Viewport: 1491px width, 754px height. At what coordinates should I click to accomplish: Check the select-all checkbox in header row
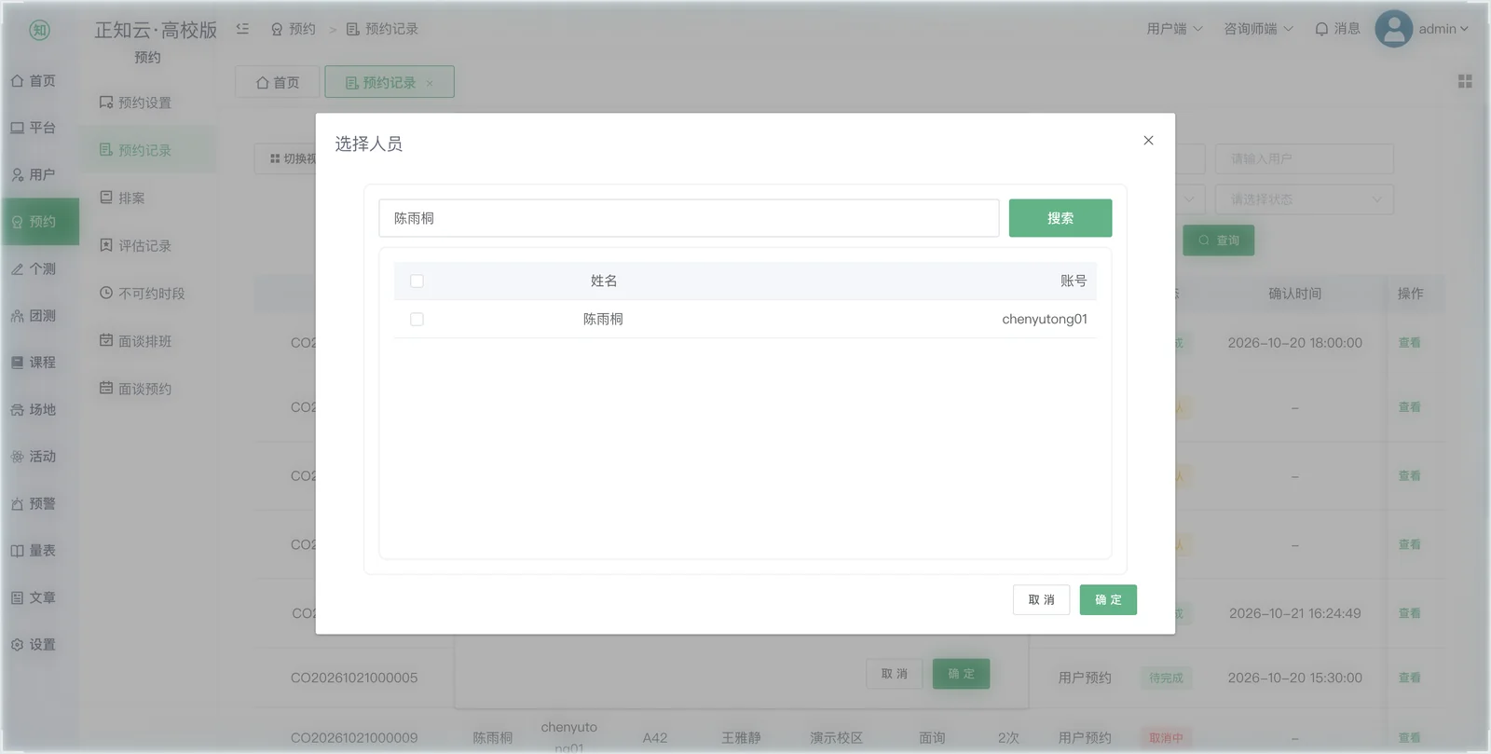(x=417, y=281)
